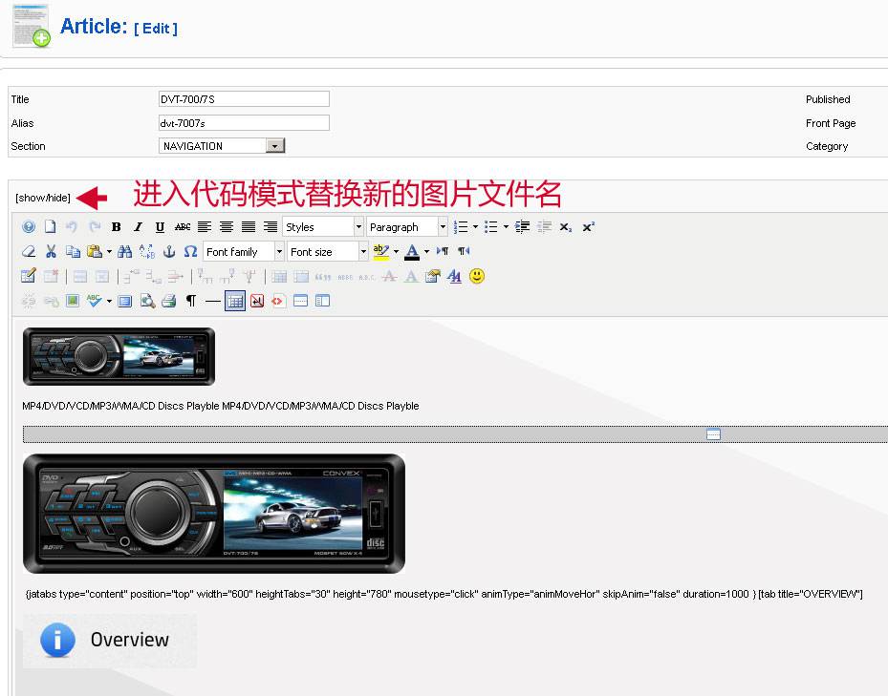Apply underline formatting
The height and width of the screenshot is (696, 888).
pyautogui.click(x=160, y=227)
